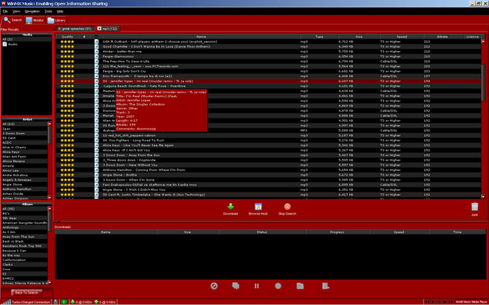Send the selected item to the Junk trash can

coord(474,207)
